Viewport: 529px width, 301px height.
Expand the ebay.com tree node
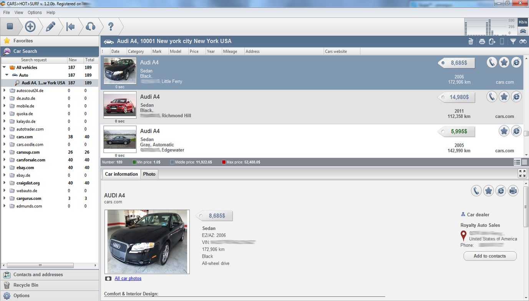coord(4,168)
